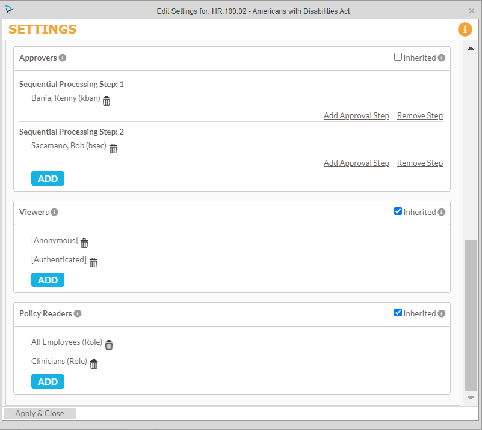
Task: Open the orange Settings info icon
Action: click(x=465, y=29)
